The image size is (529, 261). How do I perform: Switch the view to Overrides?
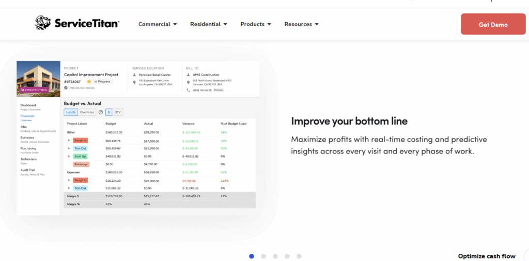pyautogui.click(x=87, y=112)
